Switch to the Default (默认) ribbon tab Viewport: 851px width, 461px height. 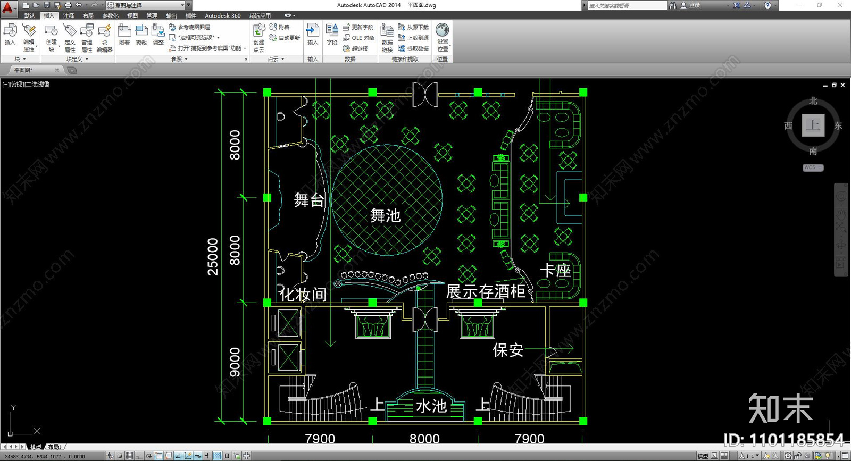click(x=30, y=16)
